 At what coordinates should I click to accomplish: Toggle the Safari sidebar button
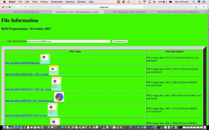pos(26,7)
